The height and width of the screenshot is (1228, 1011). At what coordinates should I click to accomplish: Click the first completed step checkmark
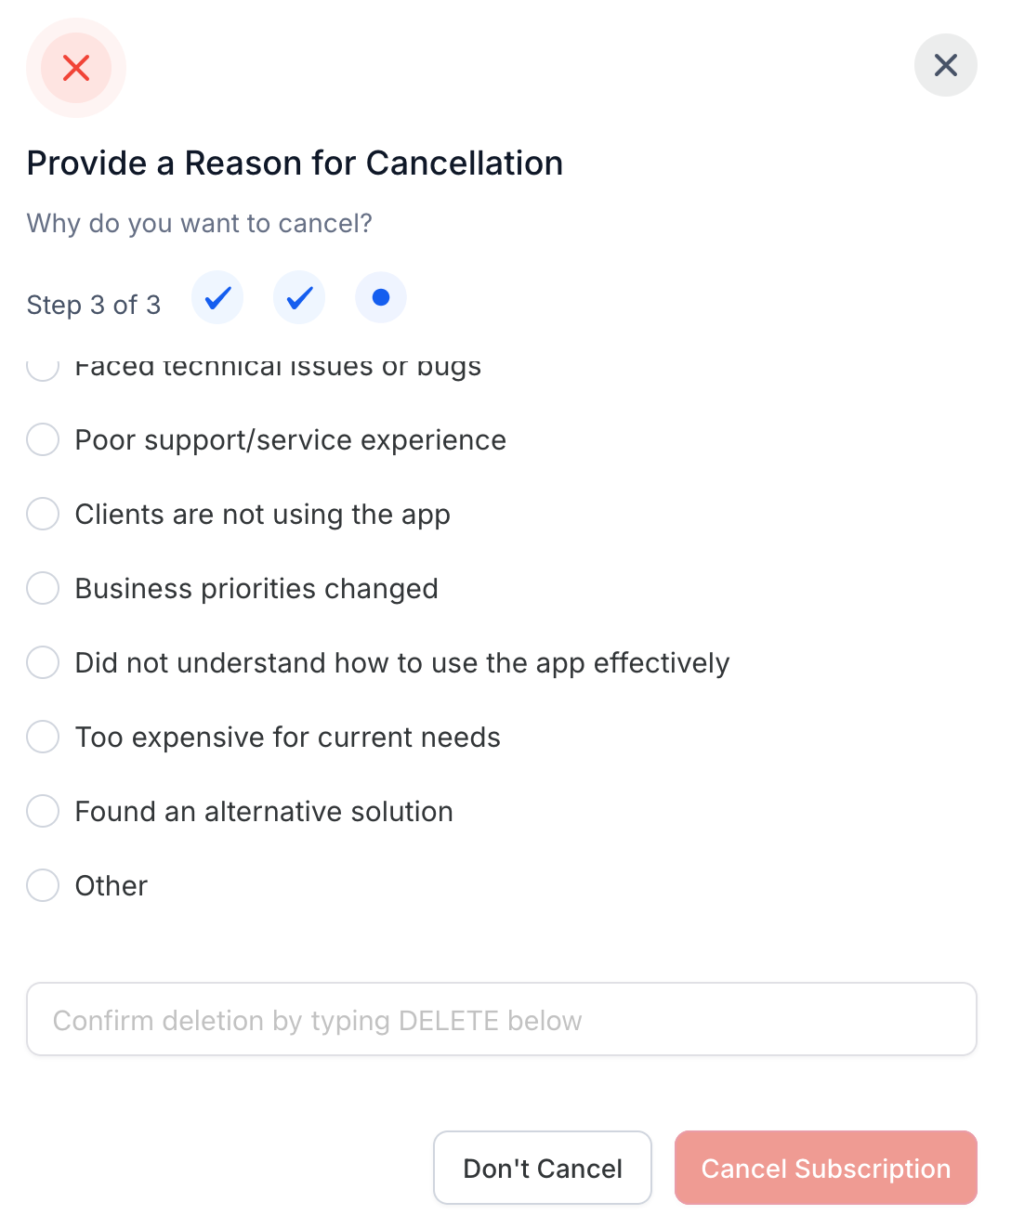click(x=217, y=298)
